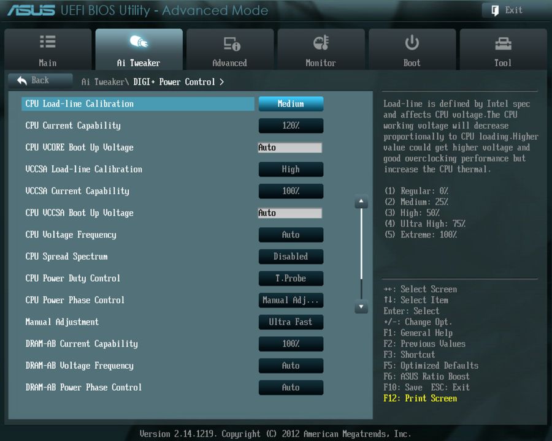Select the Boot power icon
Screen dimensions: 552x441
point(412,43)
